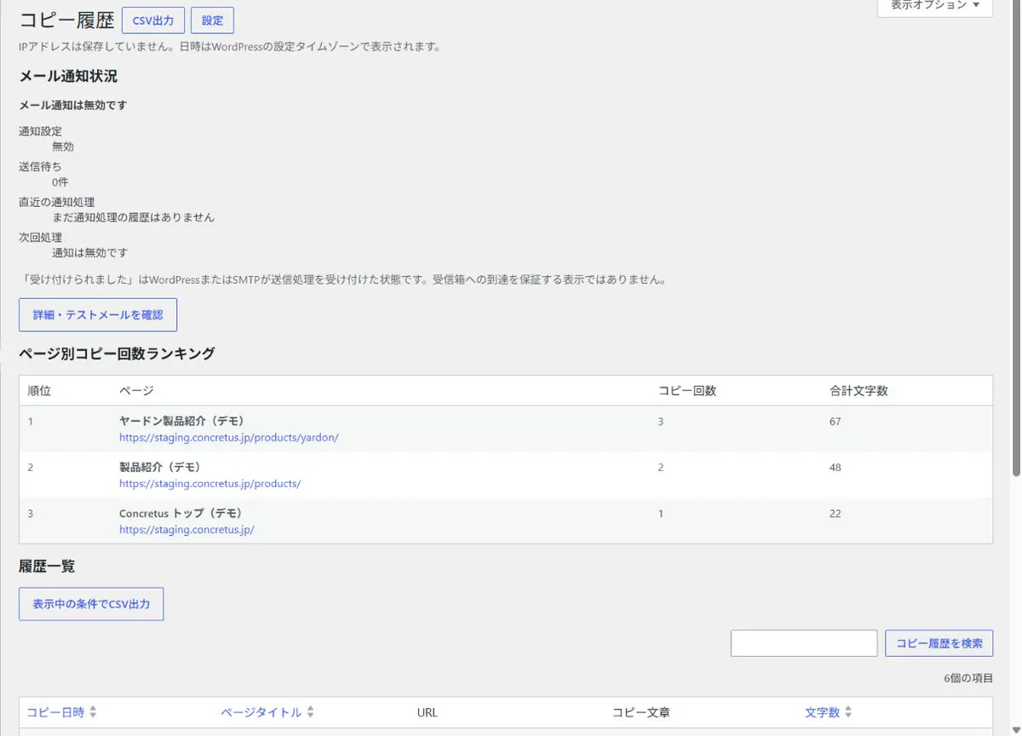Viewport: 1022px width, 736px height.
Task: Focus the copy history search field
Action: coord(804,643)
